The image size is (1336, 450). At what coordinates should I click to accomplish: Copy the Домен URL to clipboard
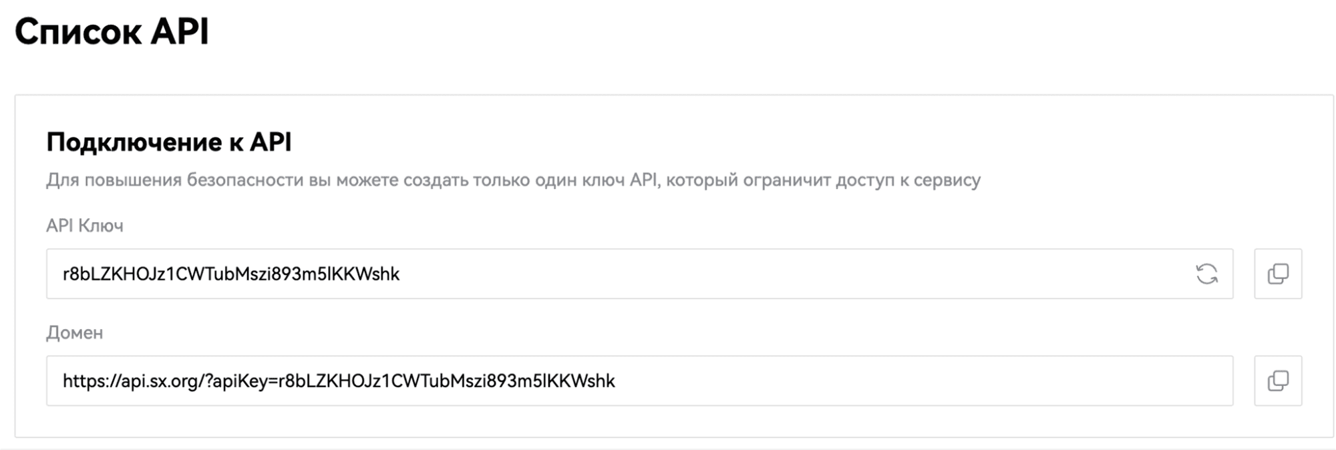[x=1278, y=381]
